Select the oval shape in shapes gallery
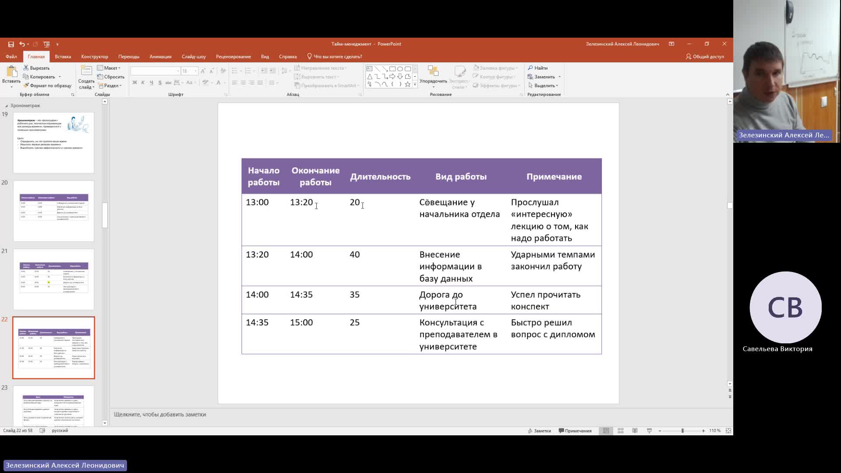This screenshot has width=841, height=473. (x=400, y=69)
